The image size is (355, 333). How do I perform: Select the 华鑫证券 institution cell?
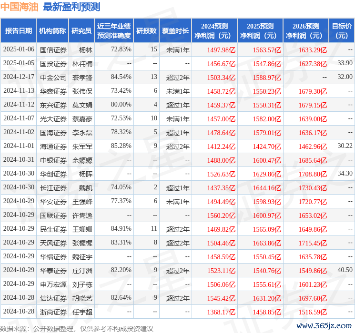coord(53,91)
